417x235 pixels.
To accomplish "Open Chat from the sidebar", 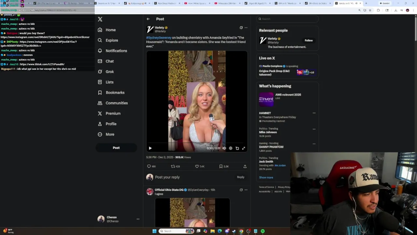I will coord(106,61).
